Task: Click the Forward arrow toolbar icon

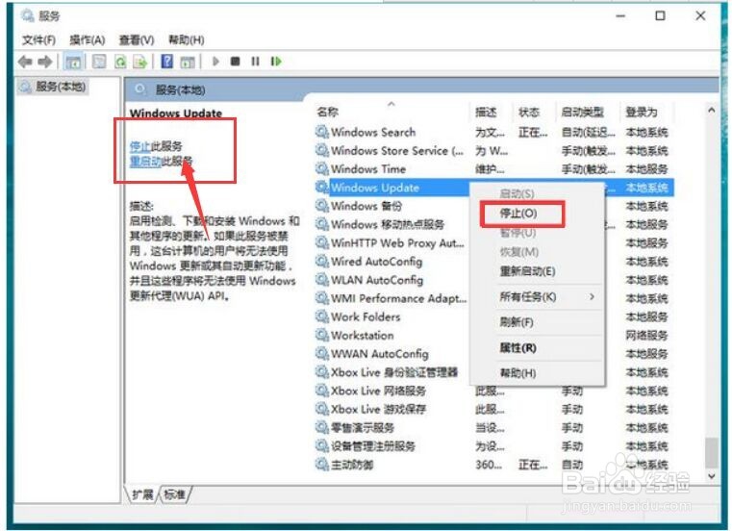Action: pos(45,62)
